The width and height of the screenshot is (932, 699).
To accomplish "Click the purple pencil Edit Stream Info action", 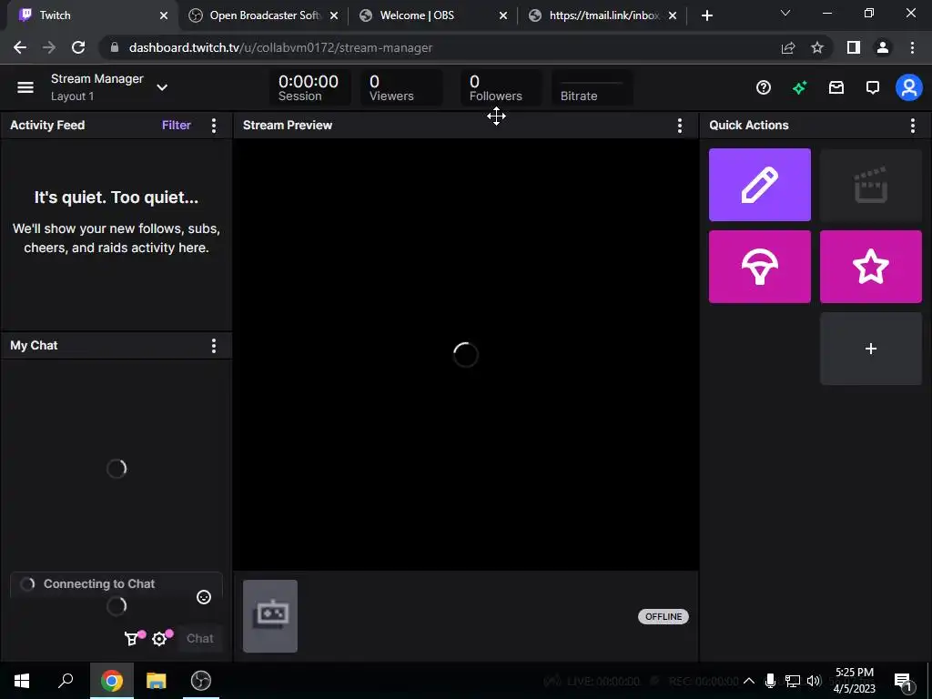I will tap(760, 185).
